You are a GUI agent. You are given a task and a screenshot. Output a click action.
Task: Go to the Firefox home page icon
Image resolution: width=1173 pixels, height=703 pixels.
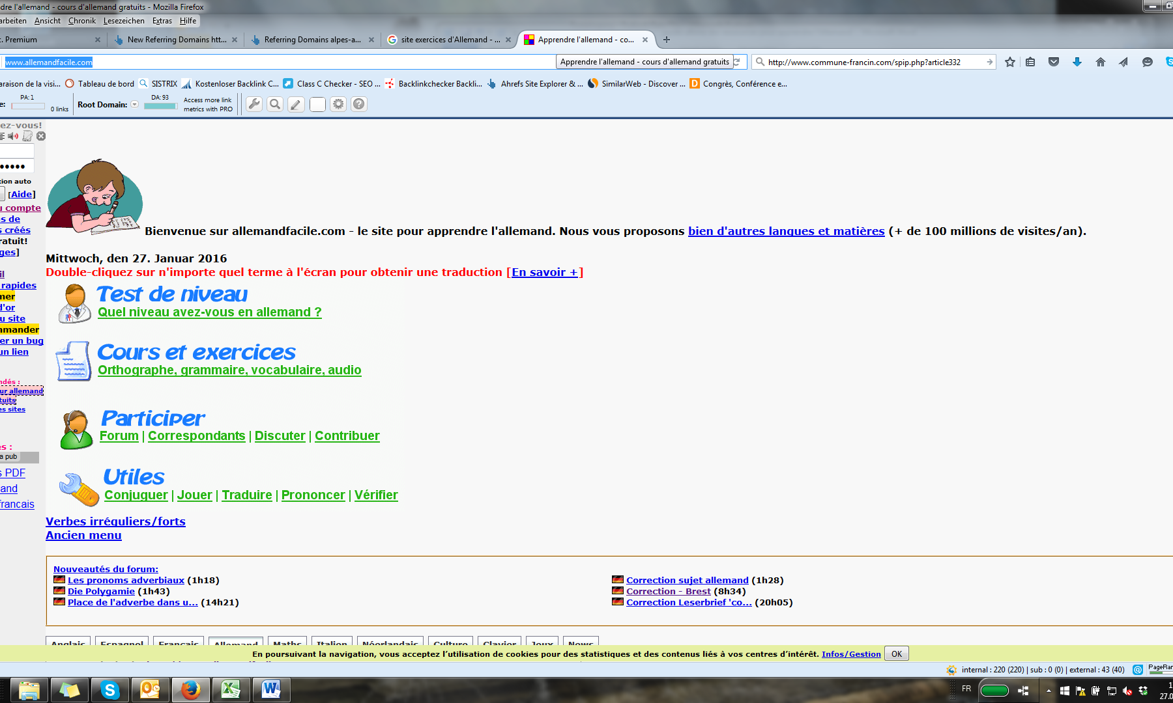[1101, 62]
